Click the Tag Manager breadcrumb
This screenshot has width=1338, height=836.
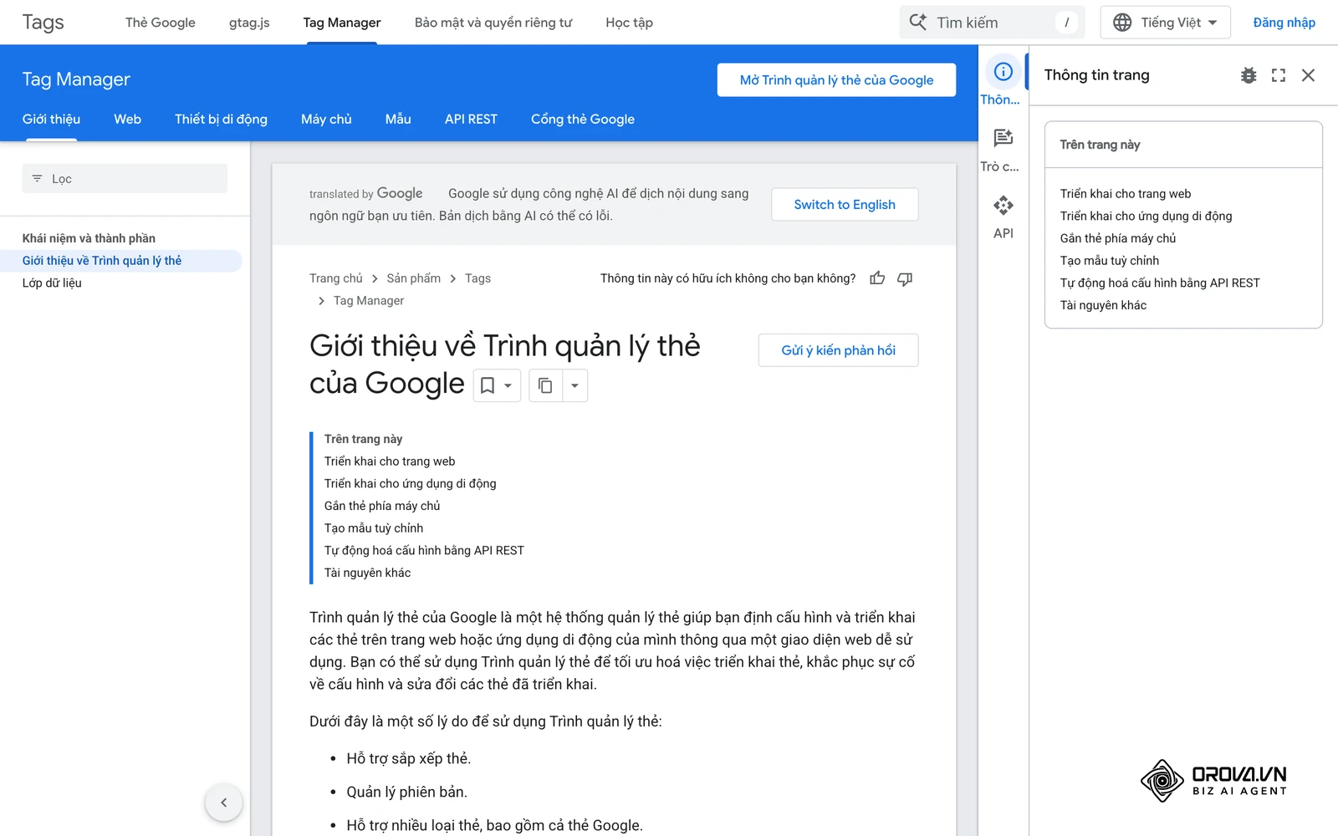[369, 300]
